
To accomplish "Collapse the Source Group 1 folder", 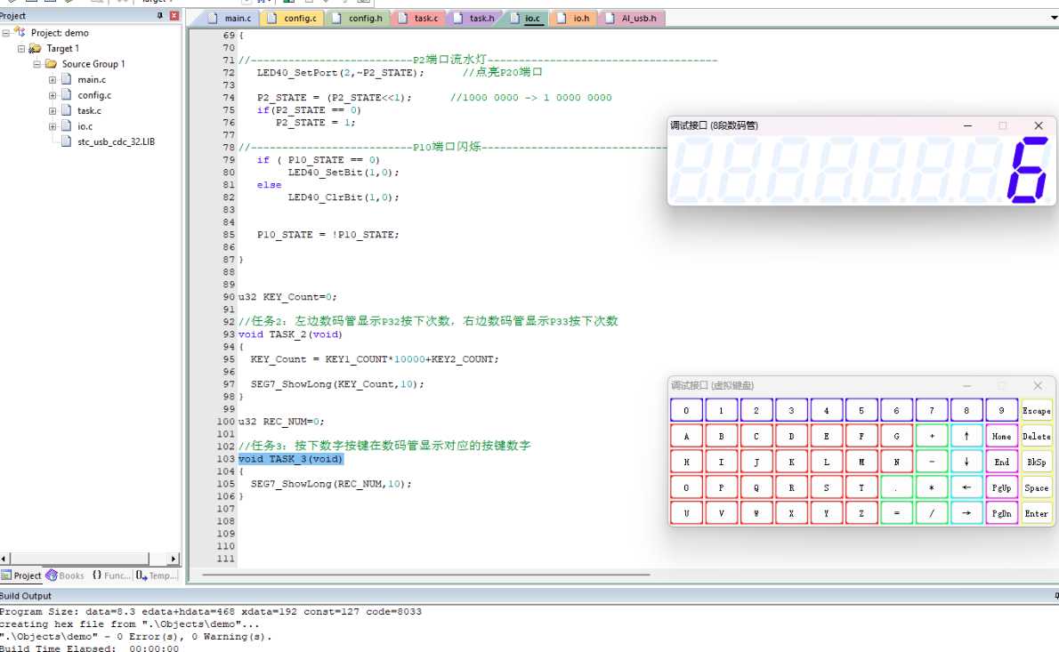I will click(37, 64).
